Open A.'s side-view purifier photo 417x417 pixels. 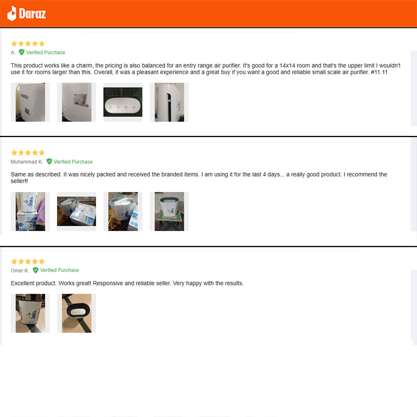tap(169, 102)
